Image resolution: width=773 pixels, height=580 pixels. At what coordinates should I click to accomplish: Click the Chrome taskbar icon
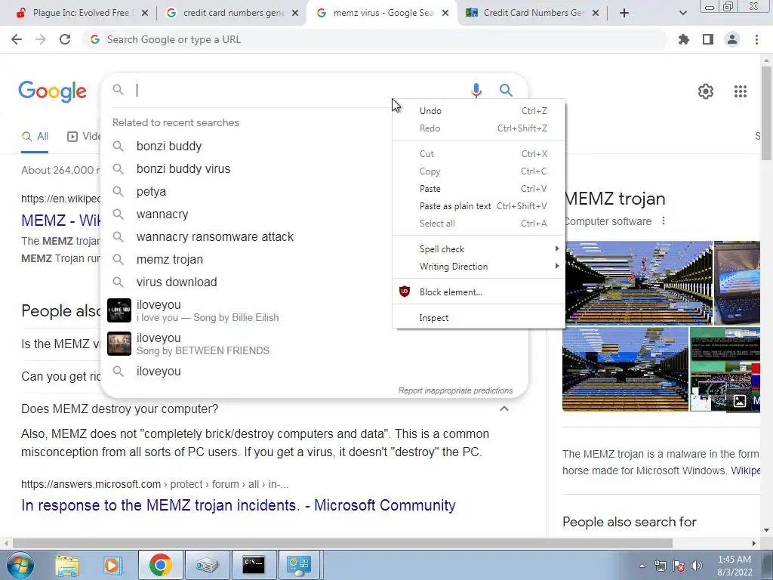(x=160, y=565)
